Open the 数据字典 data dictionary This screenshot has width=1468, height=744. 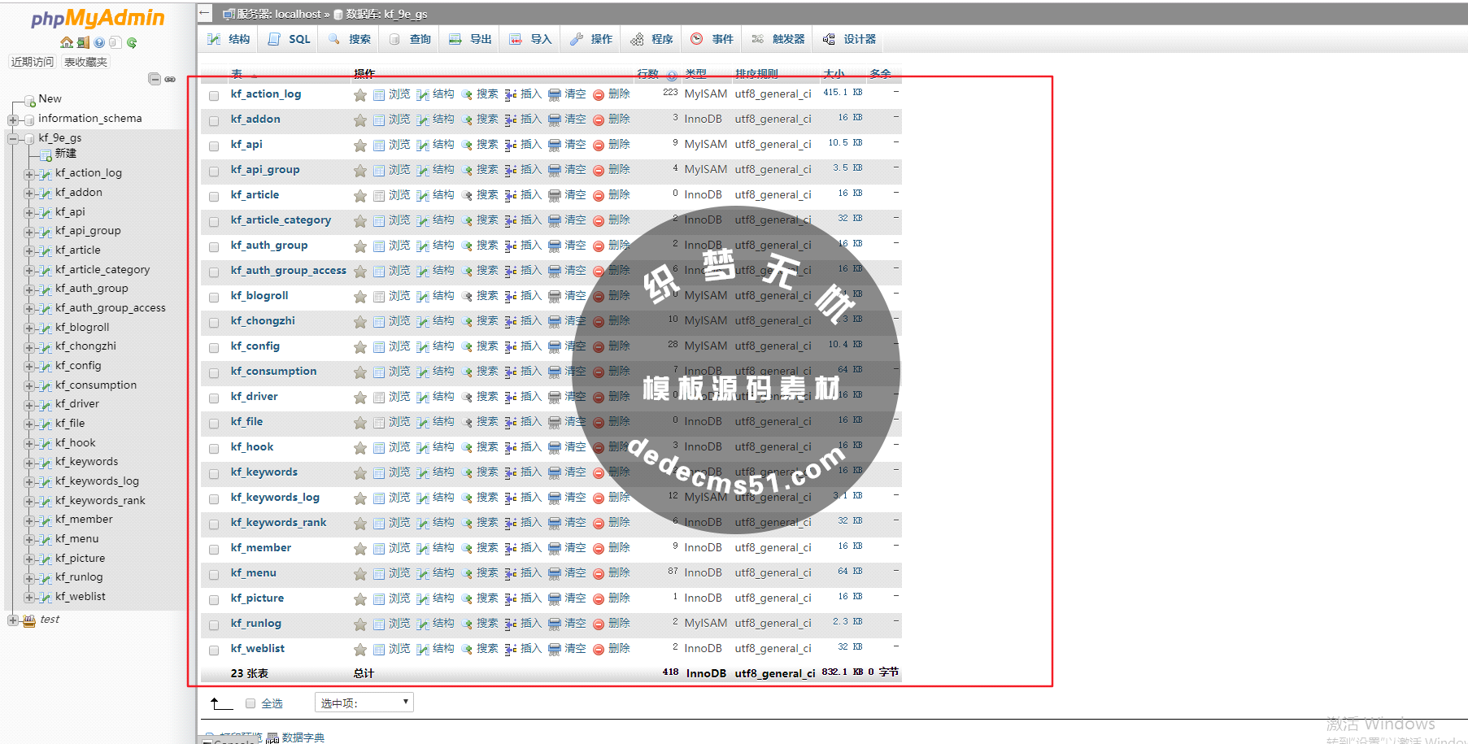click(x=303, y=737)
